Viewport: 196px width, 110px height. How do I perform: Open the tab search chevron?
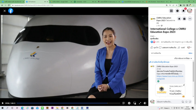click(x=179, y=2)
